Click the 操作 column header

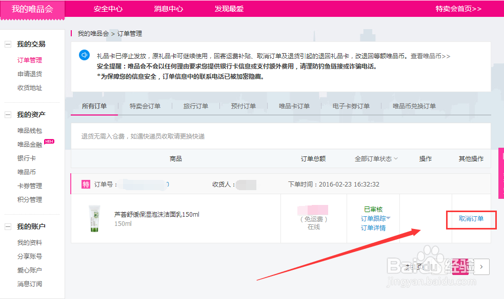425,158
